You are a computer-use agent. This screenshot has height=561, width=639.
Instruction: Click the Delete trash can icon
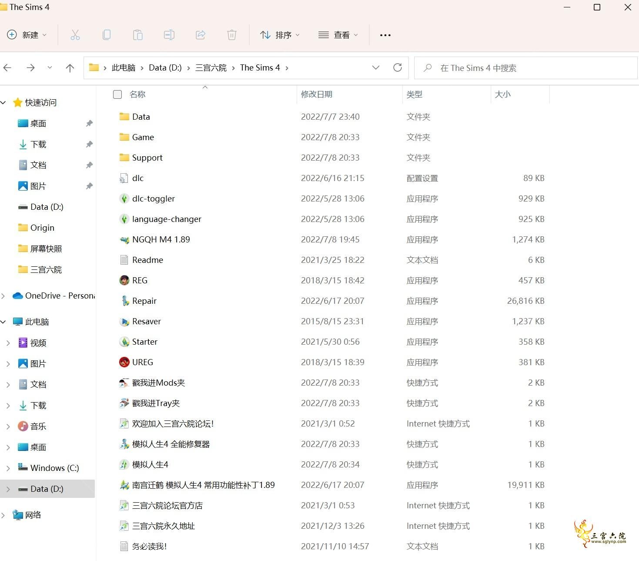[x=232, y=35]
